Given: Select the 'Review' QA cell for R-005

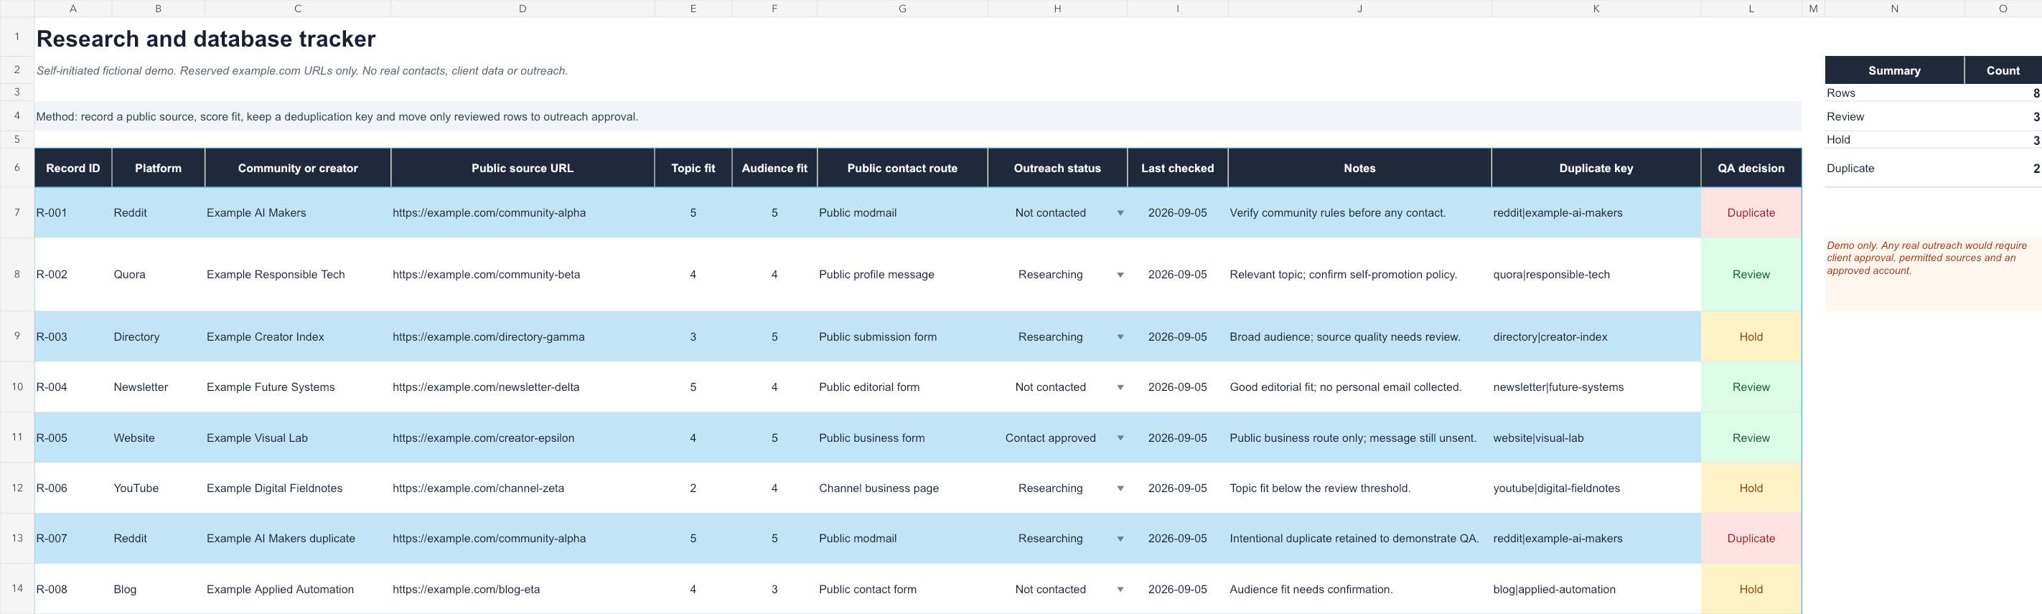Looking at the screenshot, I should click(x=1751, y=438).
